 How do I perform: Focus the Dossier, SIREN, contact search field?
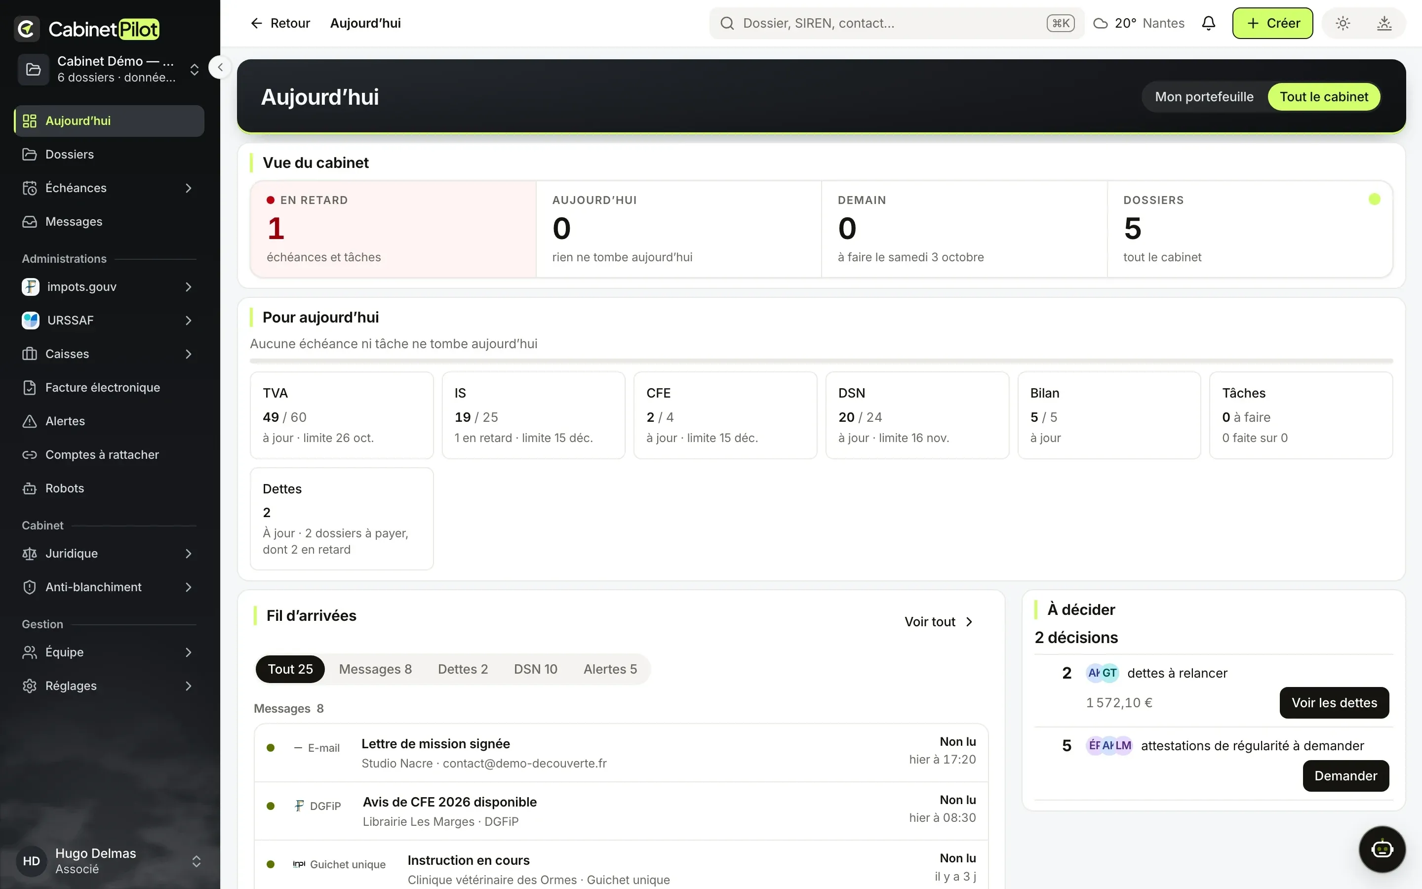896,23
